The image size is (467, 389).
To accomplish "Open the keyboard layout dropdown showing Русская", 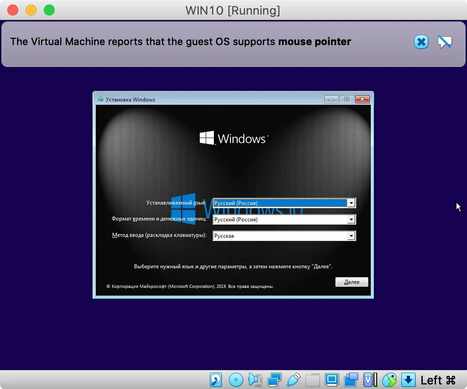I will [351, 236].
